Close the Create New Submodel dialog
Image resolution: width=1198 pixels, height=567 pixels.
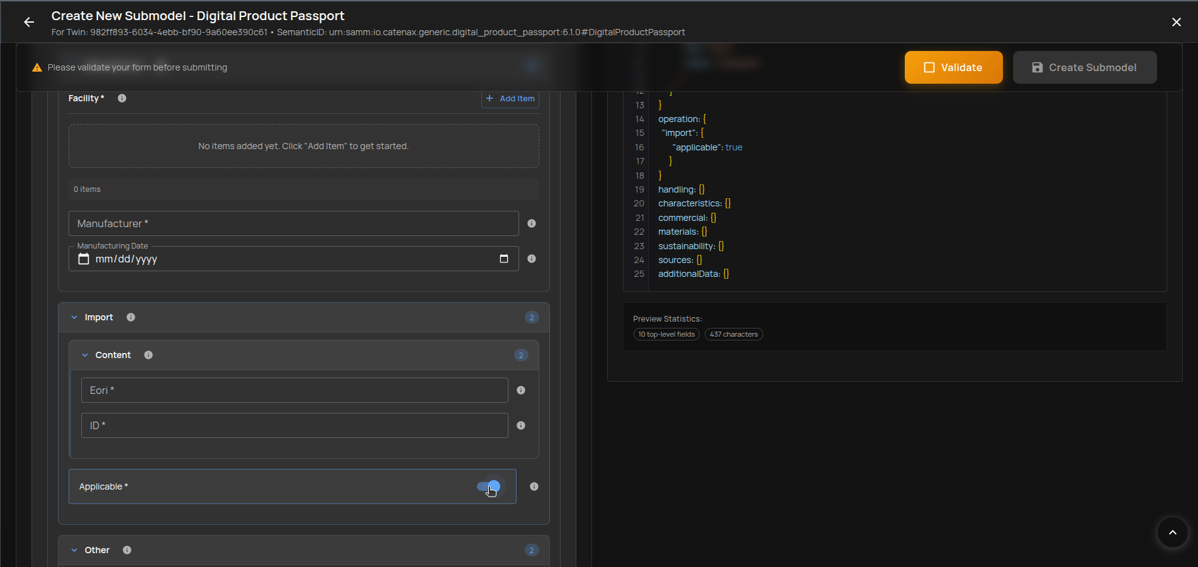click(1176, 21)
